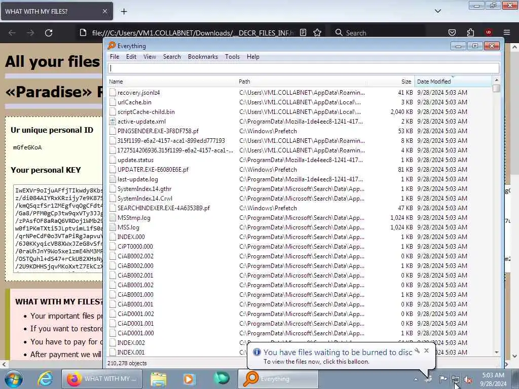Close the WHAT WITH MY FILES tab
The height and width of the screenshot is (389, 519).
click(x=104, y=11)
